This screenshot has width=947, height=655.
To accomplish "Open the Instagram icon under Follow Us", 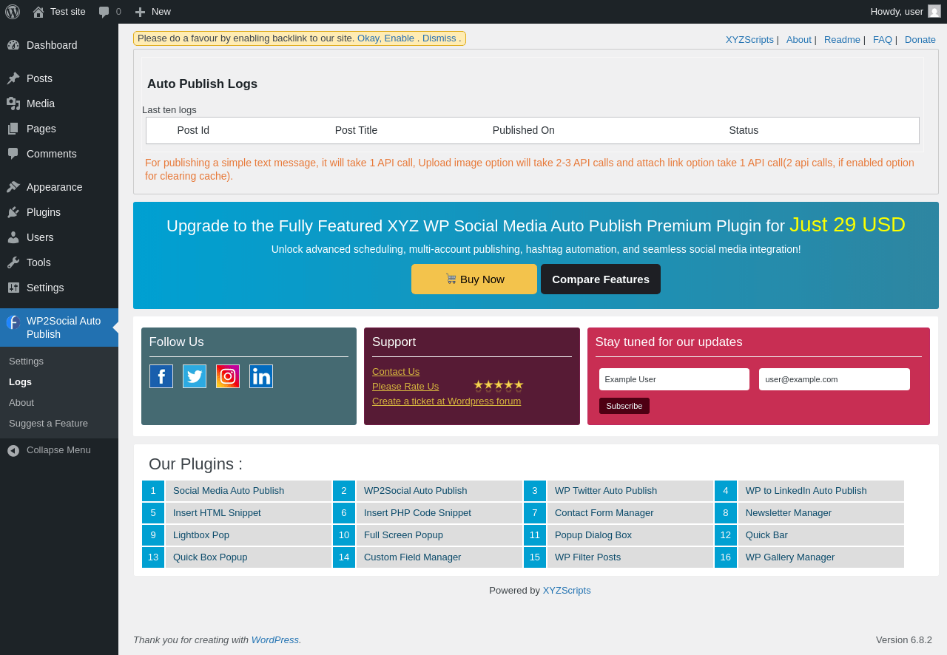I will (x=228, y=376).
